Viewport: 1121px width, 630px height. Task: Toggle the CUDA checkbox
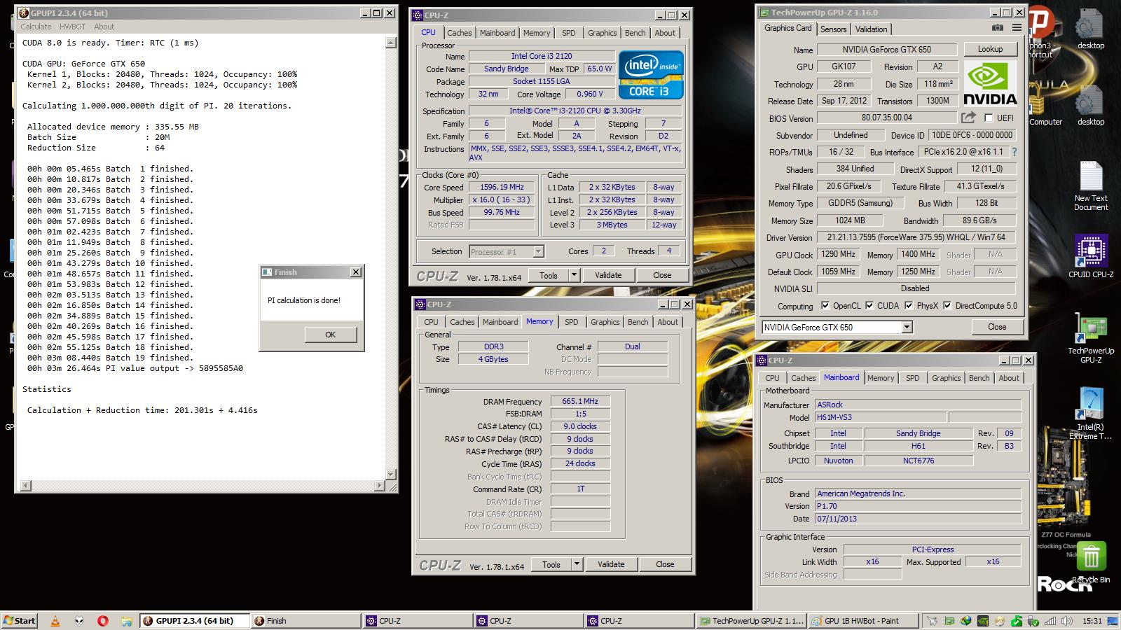(869, 306)
